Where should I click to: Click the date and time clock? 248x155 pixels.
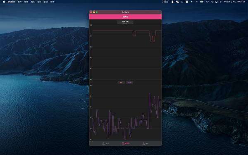[234, 2]
